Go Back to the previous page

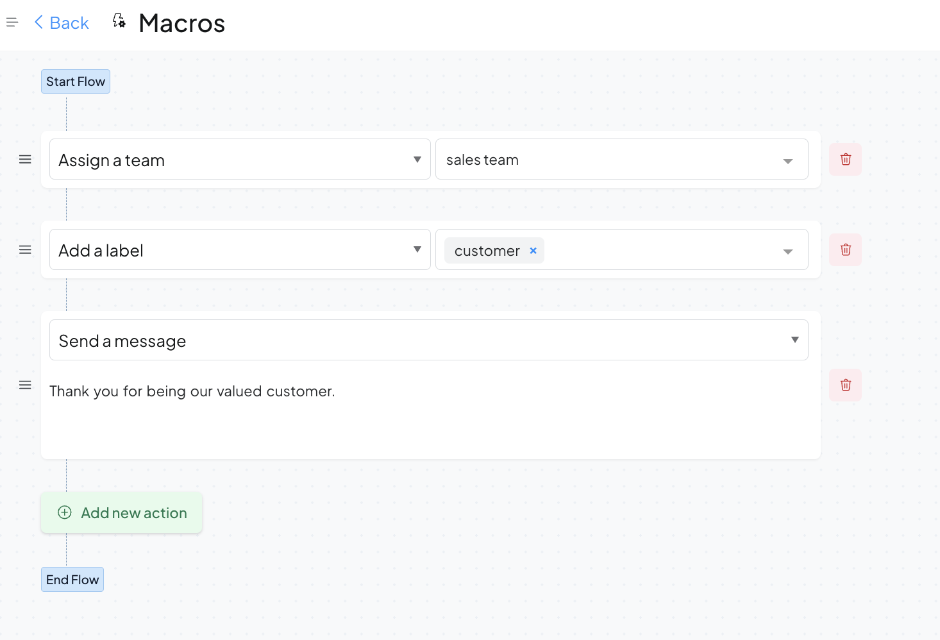tap(62, 23)
